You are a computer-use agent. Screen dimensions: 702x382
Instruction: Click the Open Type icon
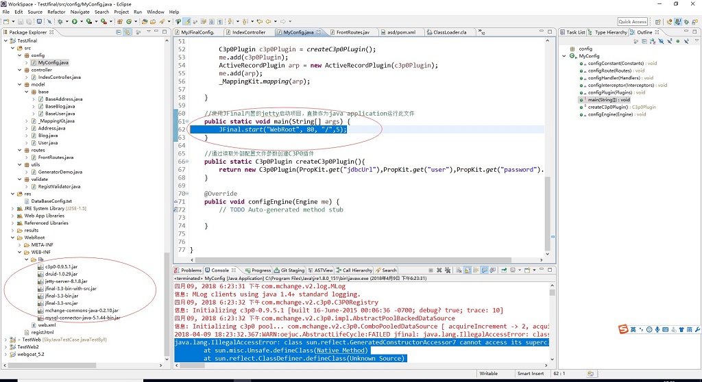point(145,21)
